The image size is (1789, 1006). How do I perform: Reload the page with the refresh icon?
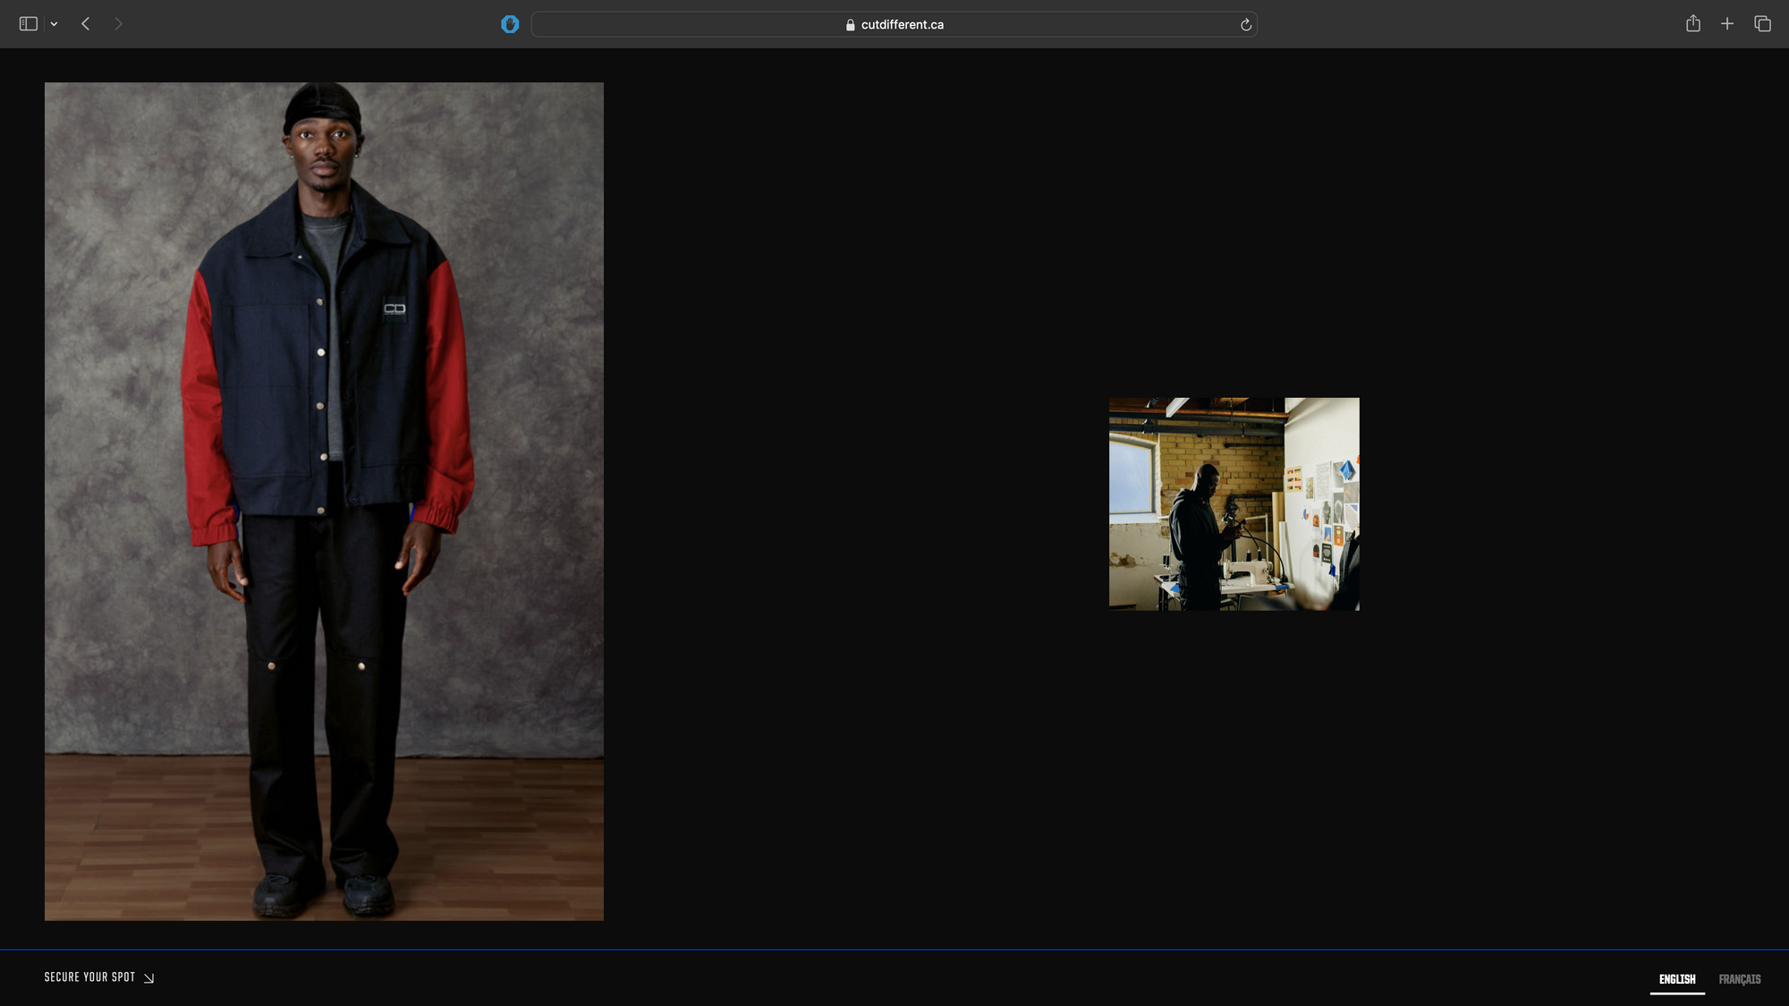[1245, 25]
